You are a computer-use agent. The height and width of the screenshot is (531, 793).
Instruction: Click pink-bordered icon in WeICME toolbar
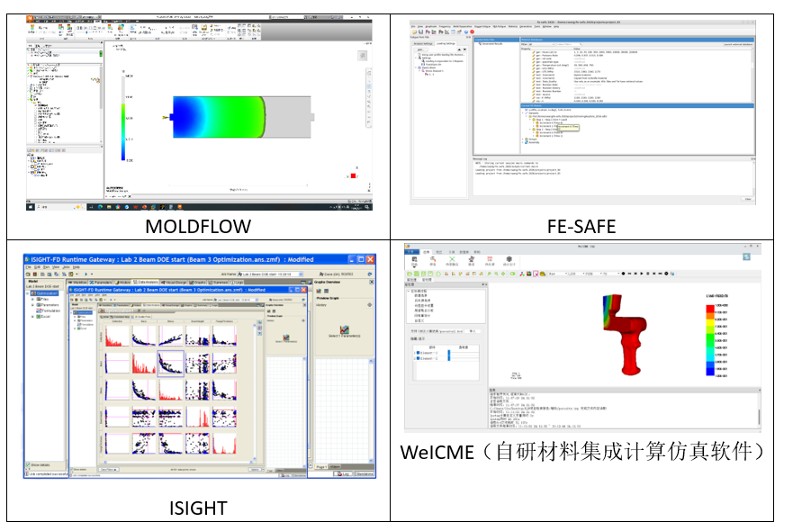536,274
